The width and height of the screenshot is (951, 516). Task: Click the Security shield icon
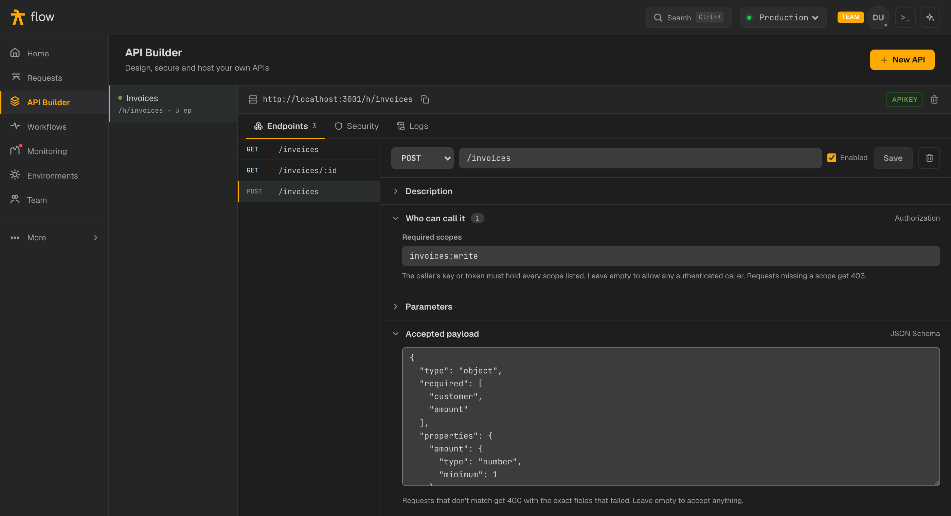pos(338,126)
